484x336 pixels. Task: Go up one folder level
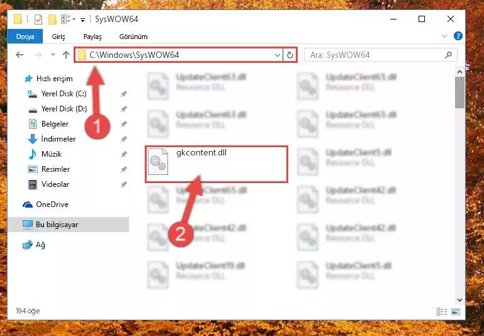coord(65,55)
